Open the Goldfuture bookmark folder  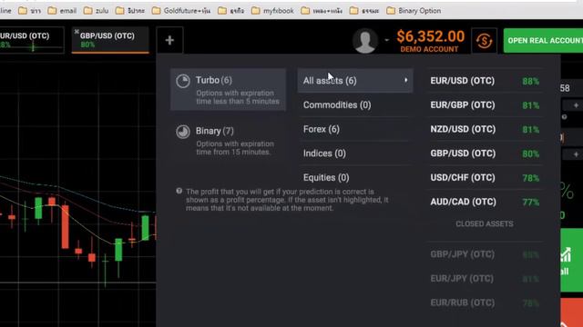(x=181, y=11)
